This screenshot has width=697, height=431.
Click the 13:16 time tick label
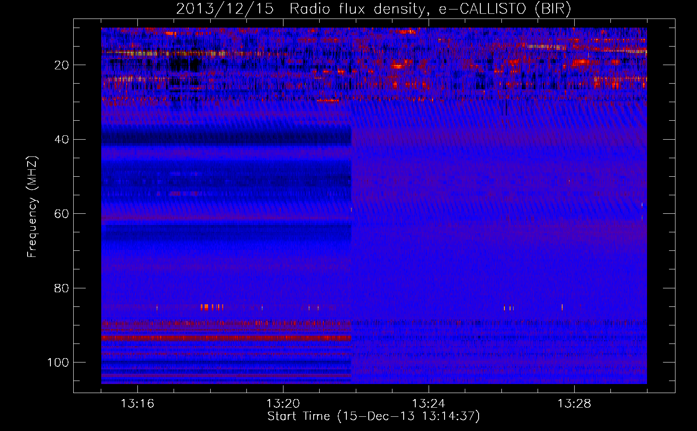(x=137, y=404)
